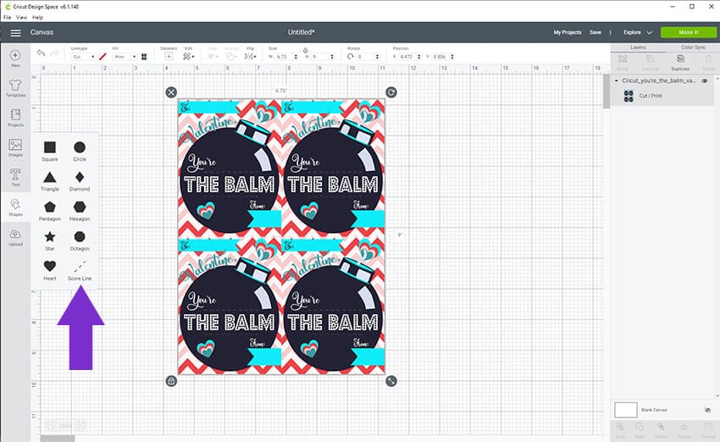Click the Width stepper arrows
720x442 pixels.
pos(296,57)
